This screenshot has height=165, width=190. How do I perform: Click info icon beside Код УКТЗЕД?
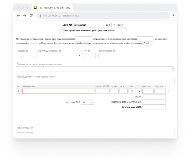(x=108, y=86)
